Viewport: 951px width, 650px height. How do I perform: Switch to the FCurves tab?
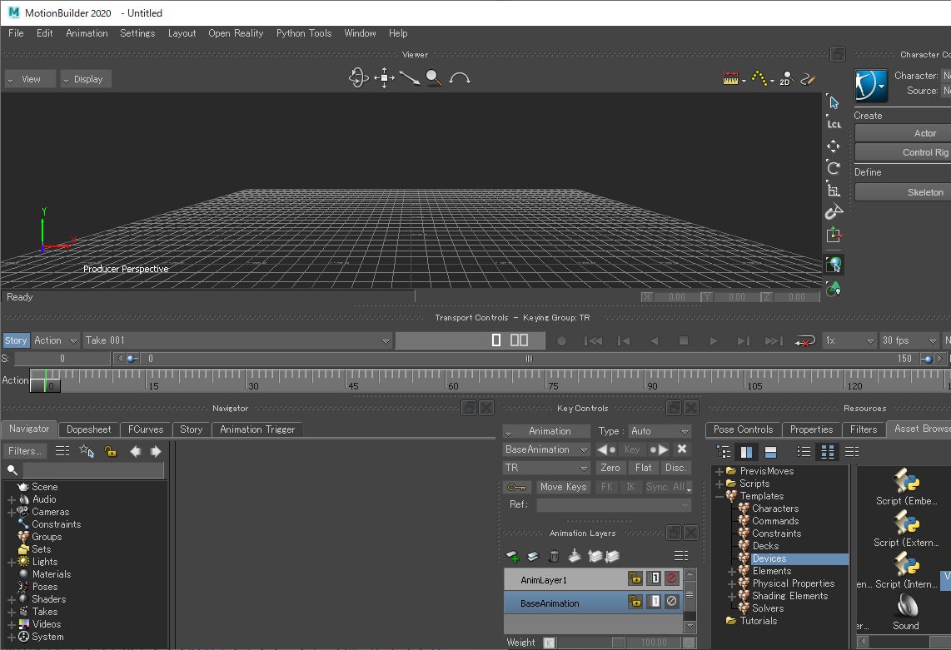click(x=146, y=429)
